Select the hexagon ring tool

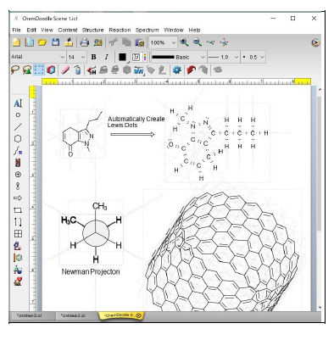[18, 139]
